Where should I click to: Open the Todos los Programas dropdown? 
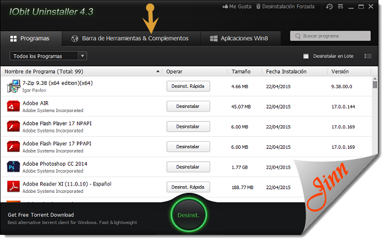pyautogui.click(x=48, y=56)
